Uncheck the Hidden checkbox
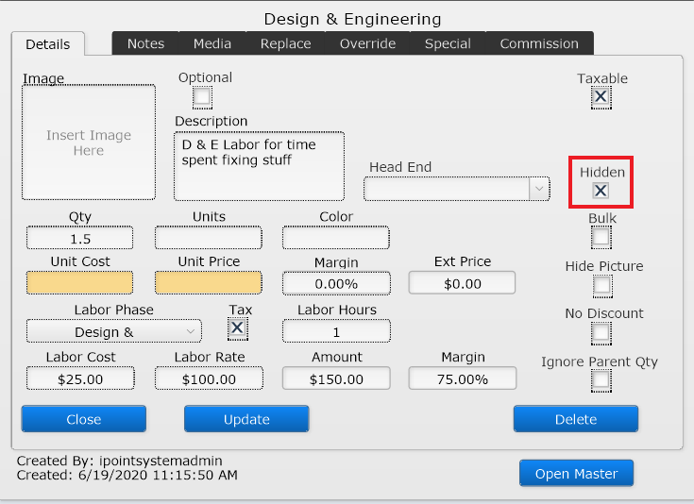The height and width of the screenshot is (504, 694). click(601, 191)
